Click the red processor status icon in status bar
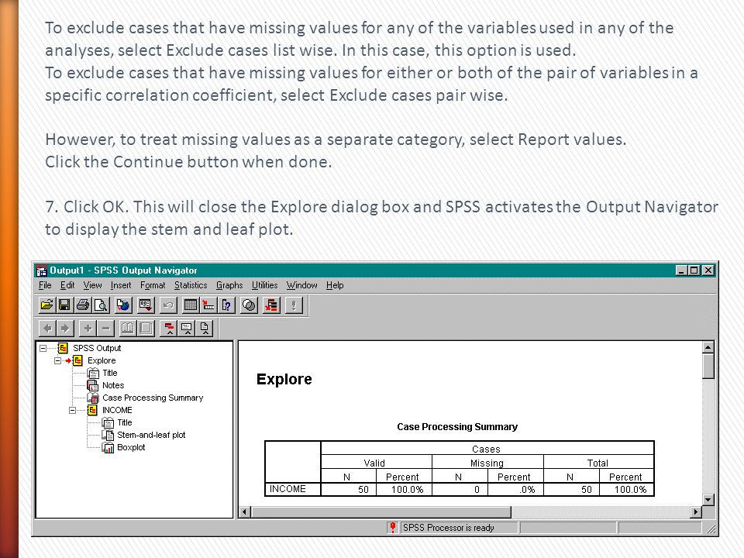This screenshot has width=744, height=558. [393, 527]
